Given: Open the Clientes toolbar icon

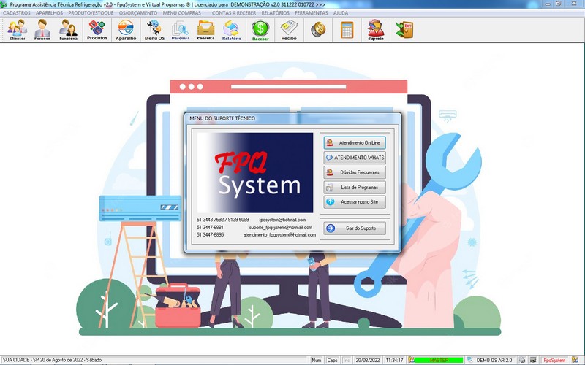Looking at the screenshot, I should pos(17,30).
